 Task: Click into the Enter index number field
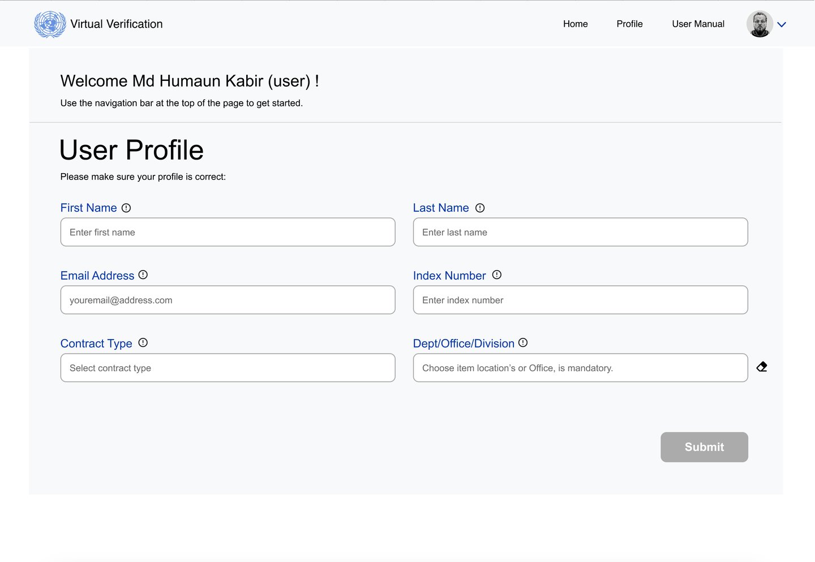coord(580,300)
